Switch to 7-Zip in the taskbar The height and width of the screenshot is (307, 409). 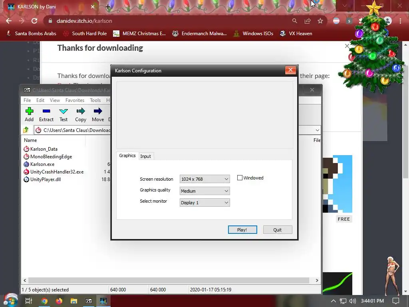click(x=89, y=301)
